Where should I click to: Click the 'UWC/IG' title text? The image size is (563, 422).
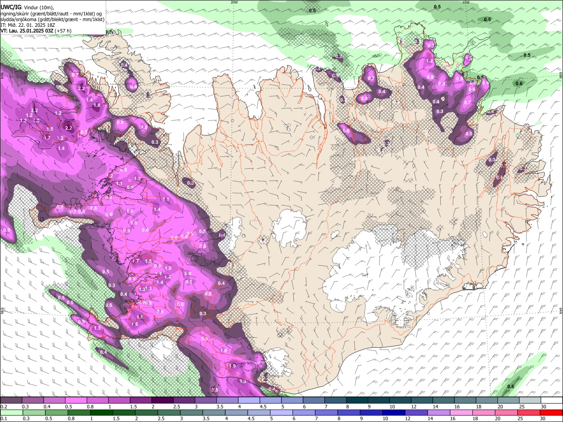tap(11, 7)
